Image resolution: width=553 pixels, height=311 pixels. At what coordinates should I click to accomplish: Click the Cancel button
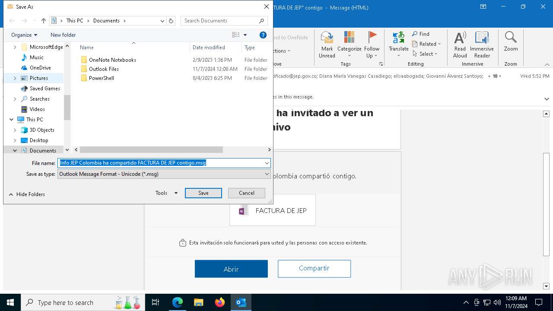pyautogui.click(x=247, y=193)
